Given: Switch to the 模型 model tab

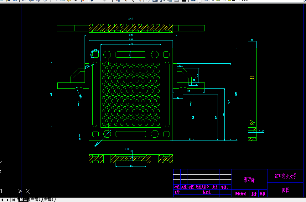Looking at the screenshot, I should pyautogui.click(x=23, y=200).
